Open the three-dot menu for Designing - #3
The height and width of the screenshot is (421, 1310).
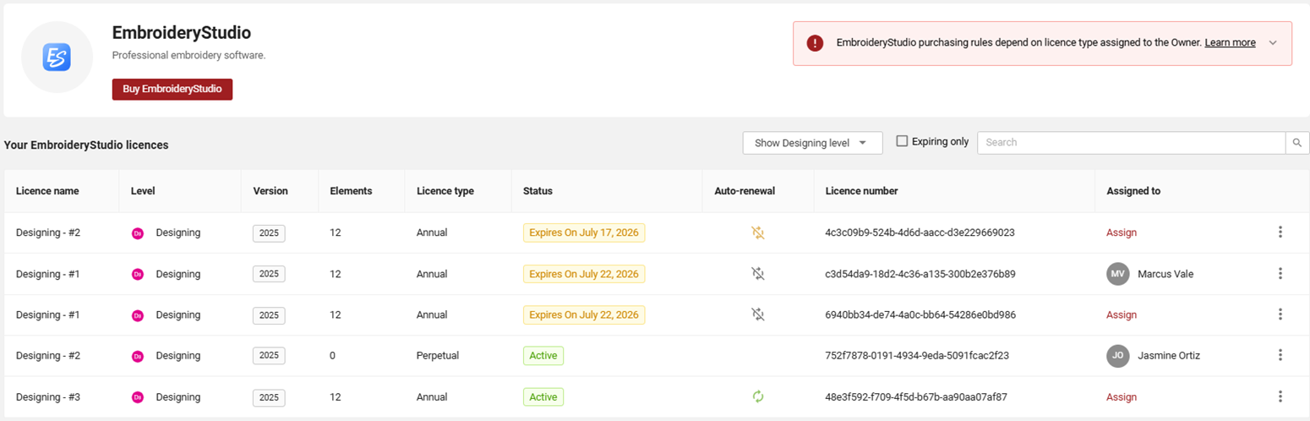click(x=1280, y=396)
